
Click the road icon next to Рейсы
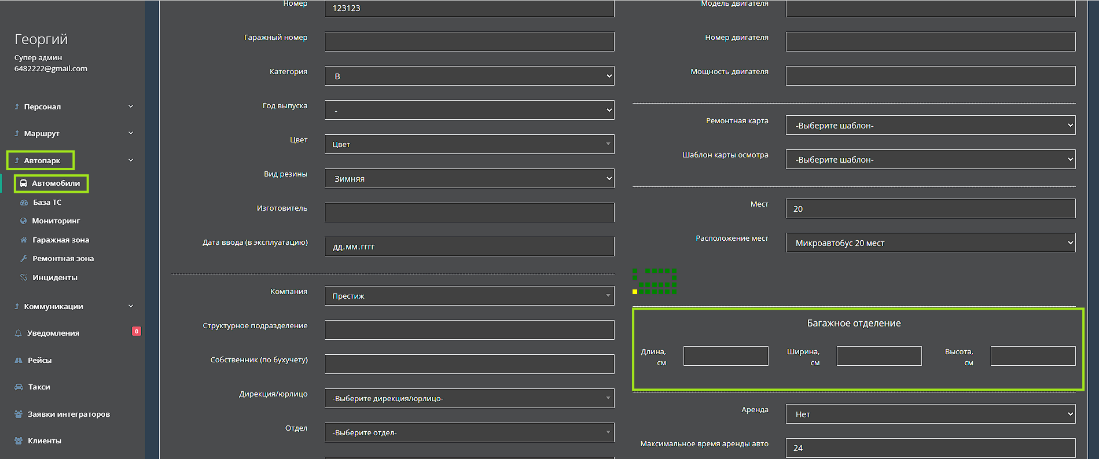pyautogui.click(x=19, y=361)
